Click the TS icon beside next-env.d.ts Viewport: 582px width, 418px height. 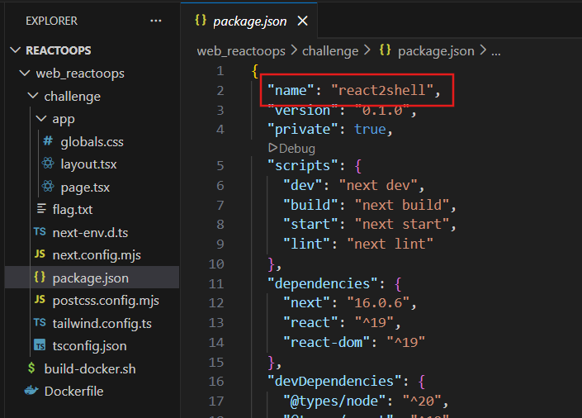tap(40, 232)
